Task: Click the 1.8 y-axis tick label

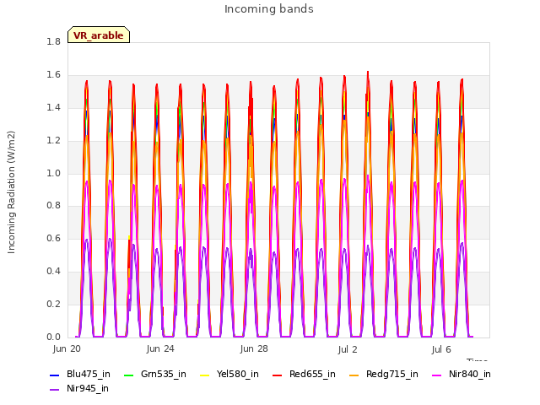Action: click(53, 41)
